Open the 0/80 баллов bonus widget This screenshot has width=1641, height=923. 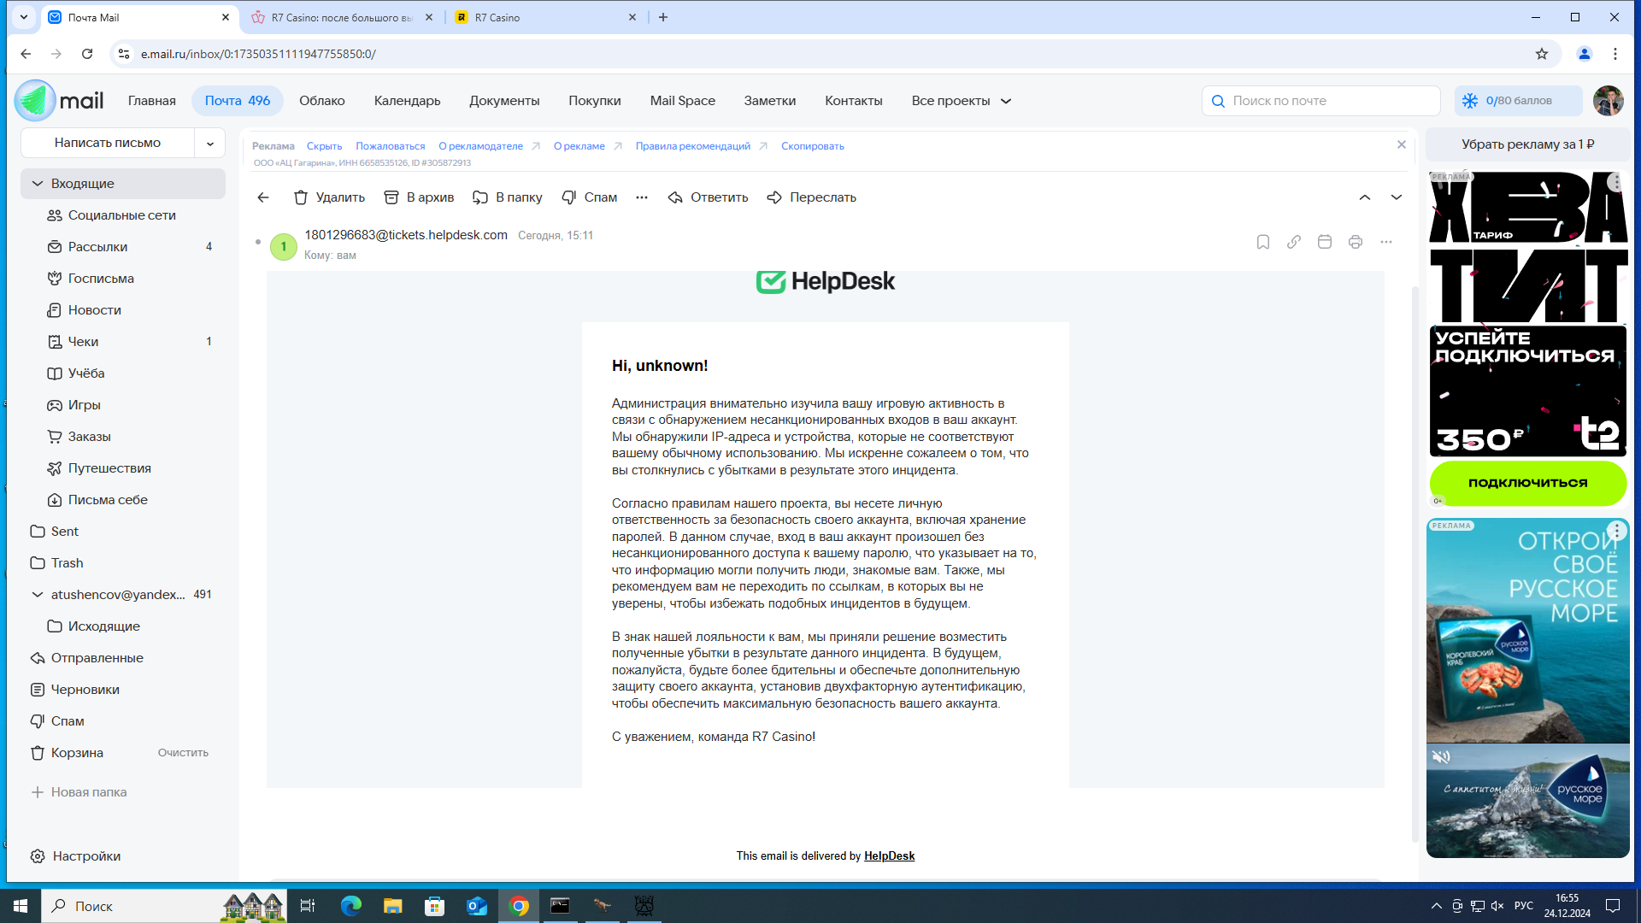pos(1519,101)
